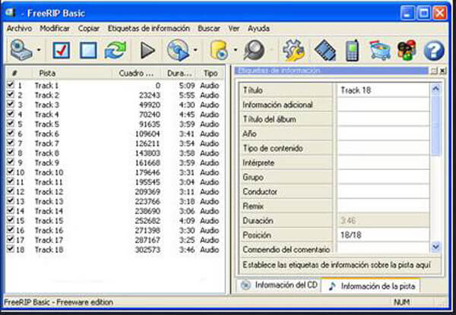Uncheck the Track 2 checkbox
The image size is (456, 315).
[11, 94]
